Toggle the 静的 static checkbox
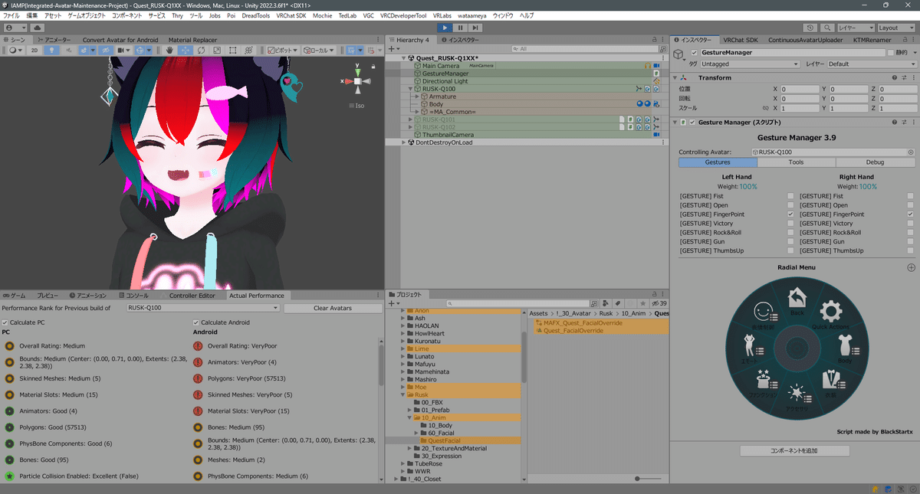Viewport: 920px width, 494px height. click(x=891, y=53)
